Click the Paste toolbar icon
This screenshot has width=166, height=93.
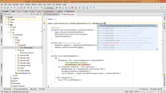pos(24,8)
